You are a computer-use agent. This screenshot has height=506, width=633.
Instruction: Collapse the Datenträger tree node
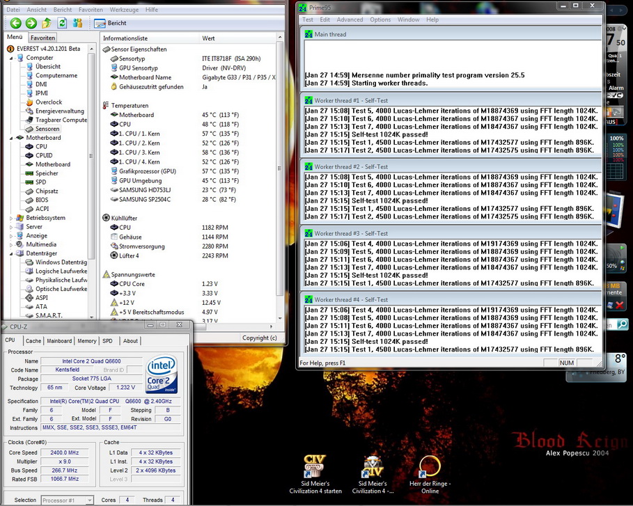(11, 254)
